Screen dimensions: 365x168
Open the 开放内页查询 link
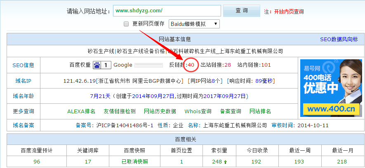[289, 12]
